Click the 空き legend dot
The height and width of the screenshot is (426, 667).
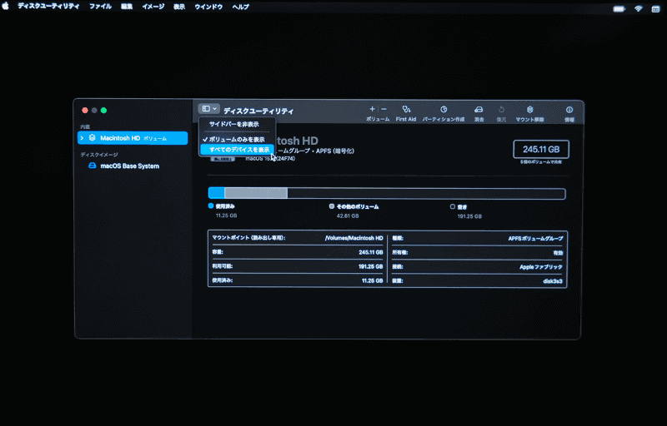coord(453,206)
